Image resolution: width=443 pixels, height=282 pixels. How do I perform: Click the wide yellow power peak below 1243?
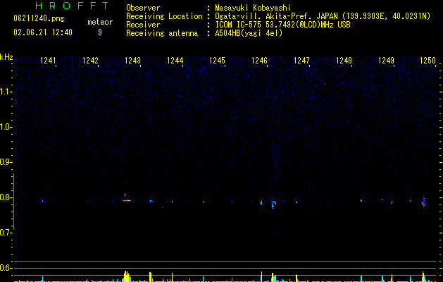click(127, 276)
